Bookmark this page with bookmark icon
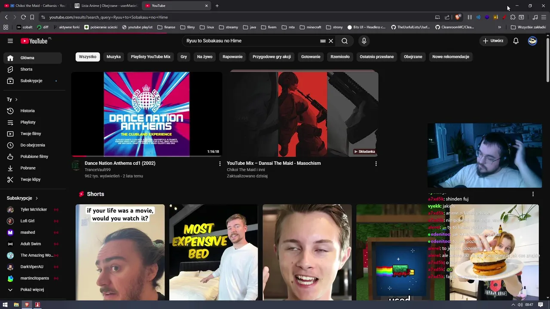Image resolution: width=550 pixels, height=309 pixels. click(x=32, y=17)
